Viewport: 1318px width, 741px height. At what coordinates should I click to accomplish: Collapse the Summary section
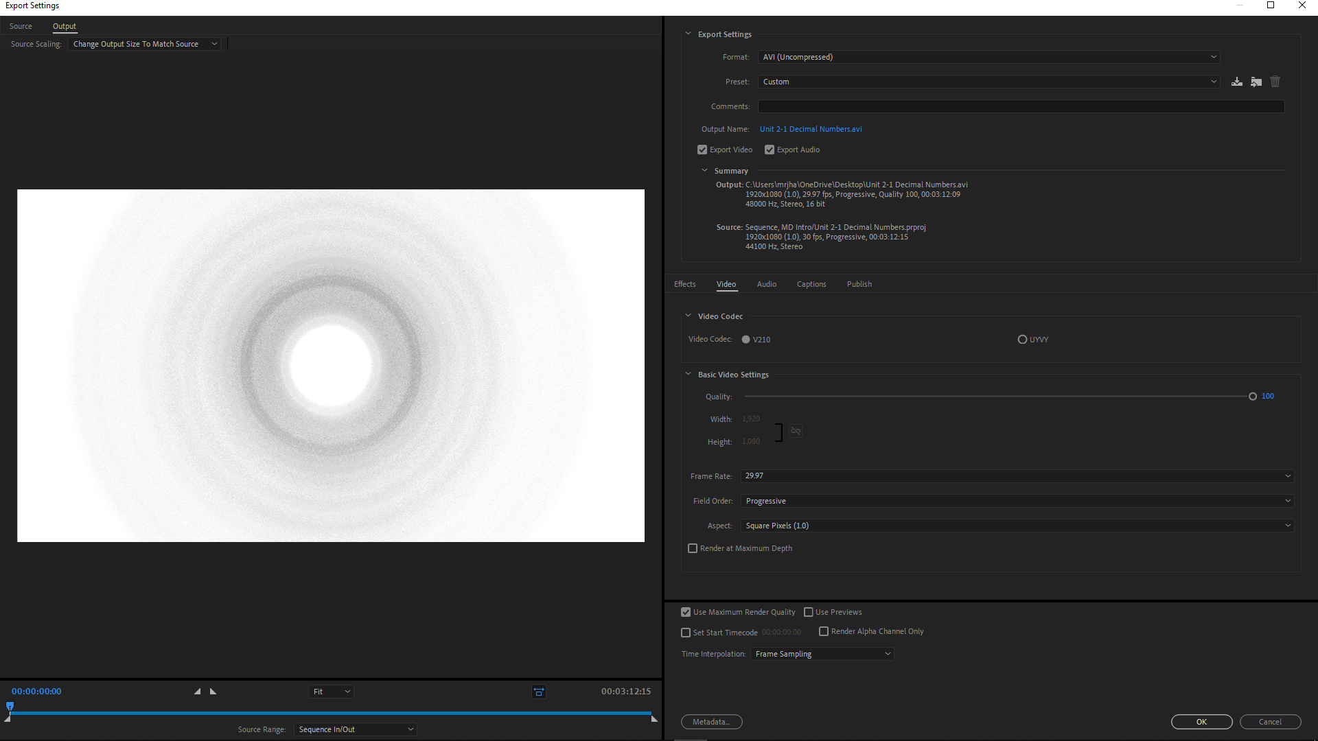tap(704, 170)
